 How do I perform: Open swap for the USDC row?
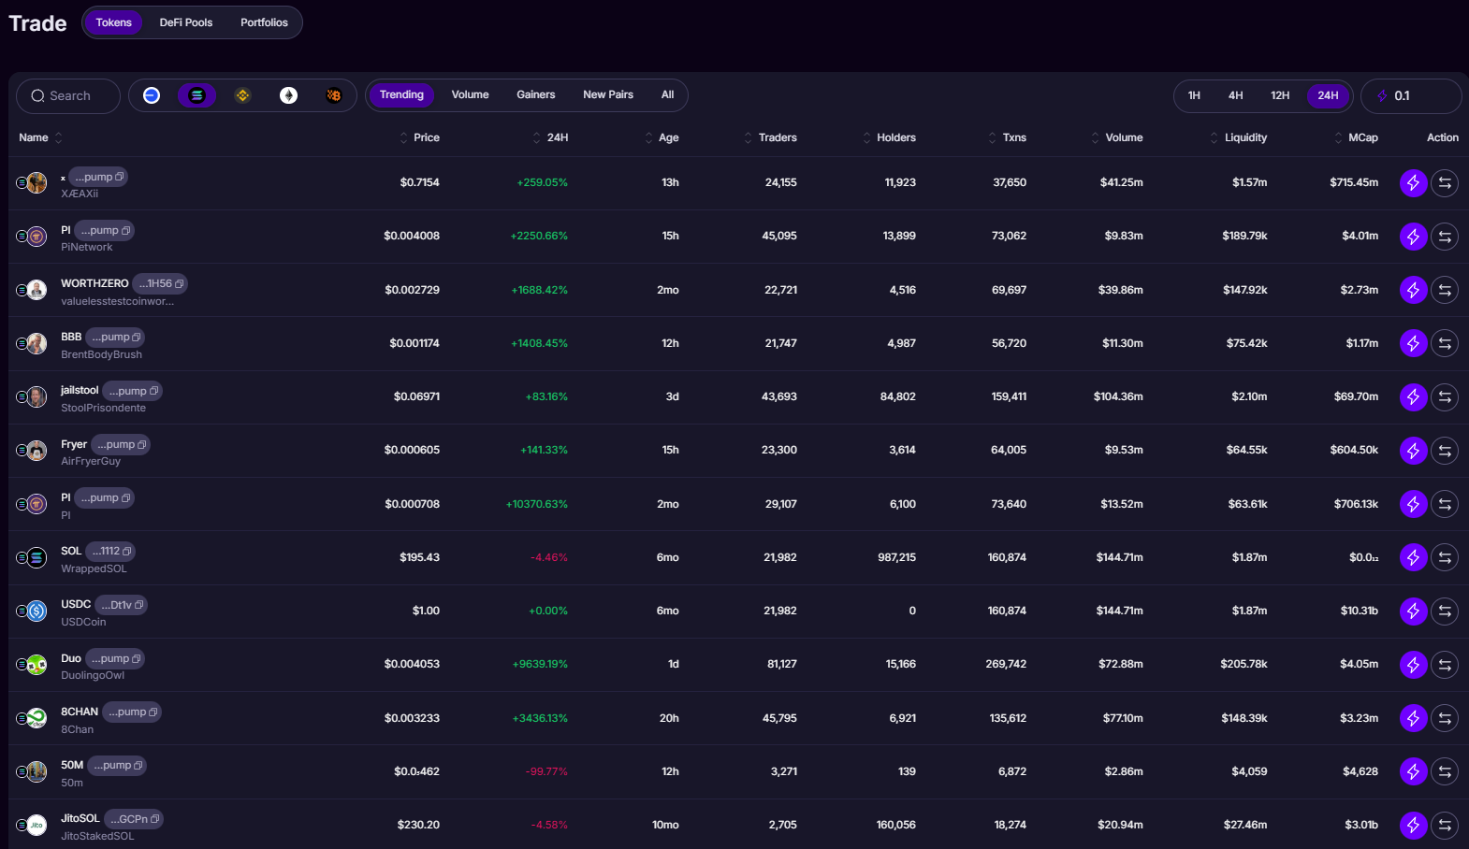1445,611
